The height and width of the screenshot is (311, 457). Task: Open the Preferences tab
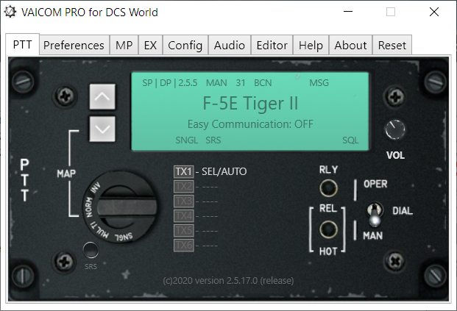[74, 45]
